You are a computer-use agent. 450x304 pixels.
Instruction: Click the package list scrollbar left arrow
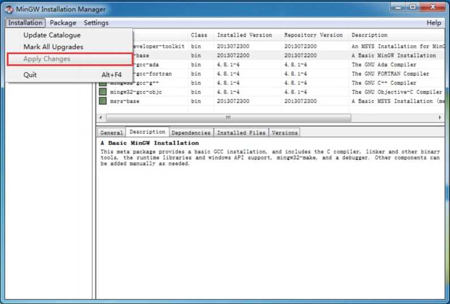coord(101,117)
